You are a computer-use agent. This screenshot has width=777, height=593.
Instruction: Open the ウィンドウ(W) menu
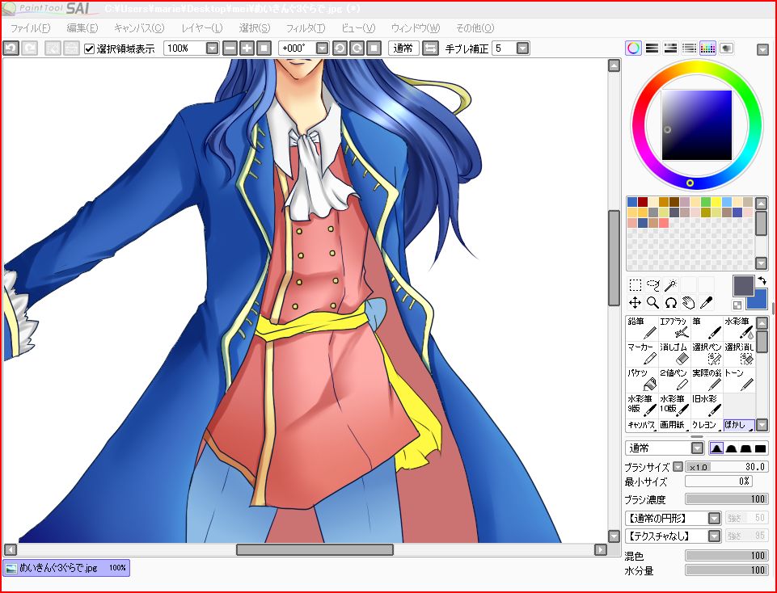coord(416,28)
